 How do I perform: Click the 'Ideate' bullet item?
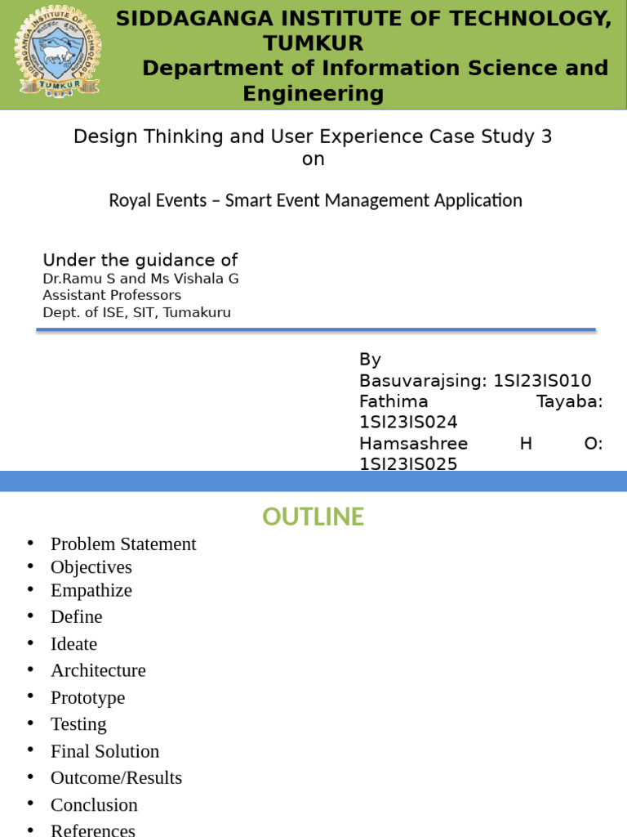tap(74, 644)
